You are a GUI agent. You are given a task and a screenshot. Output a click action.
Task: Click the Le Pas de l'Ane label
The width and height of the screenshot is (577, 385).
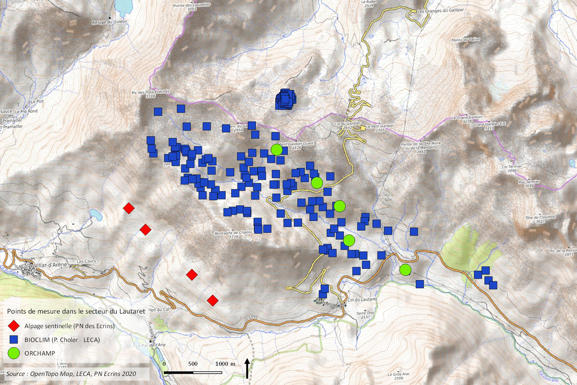point(151,345)
